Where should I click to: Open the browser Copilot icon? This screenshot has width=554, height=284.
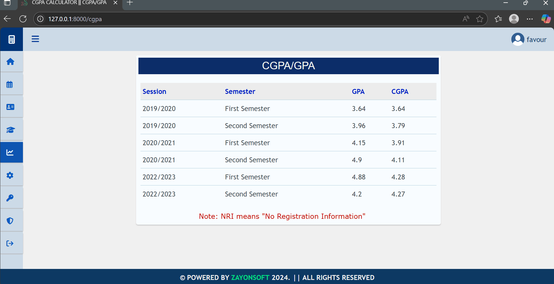pos(546,19)
